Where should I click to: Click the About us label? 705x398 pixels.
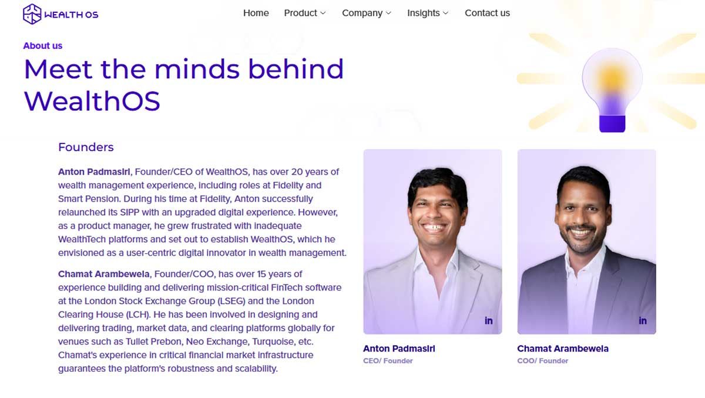(x=43, y=46)
